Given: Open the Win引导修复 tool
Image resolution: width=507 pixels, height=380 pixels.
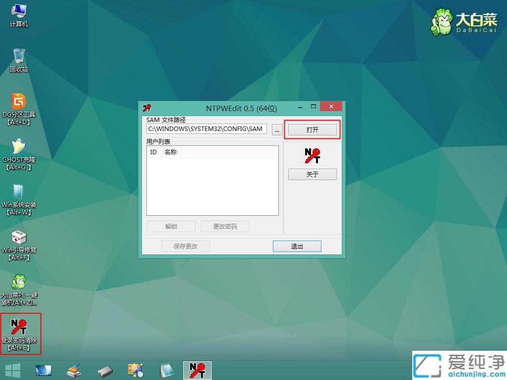Looking at the screenshot, I should [18, 239].
